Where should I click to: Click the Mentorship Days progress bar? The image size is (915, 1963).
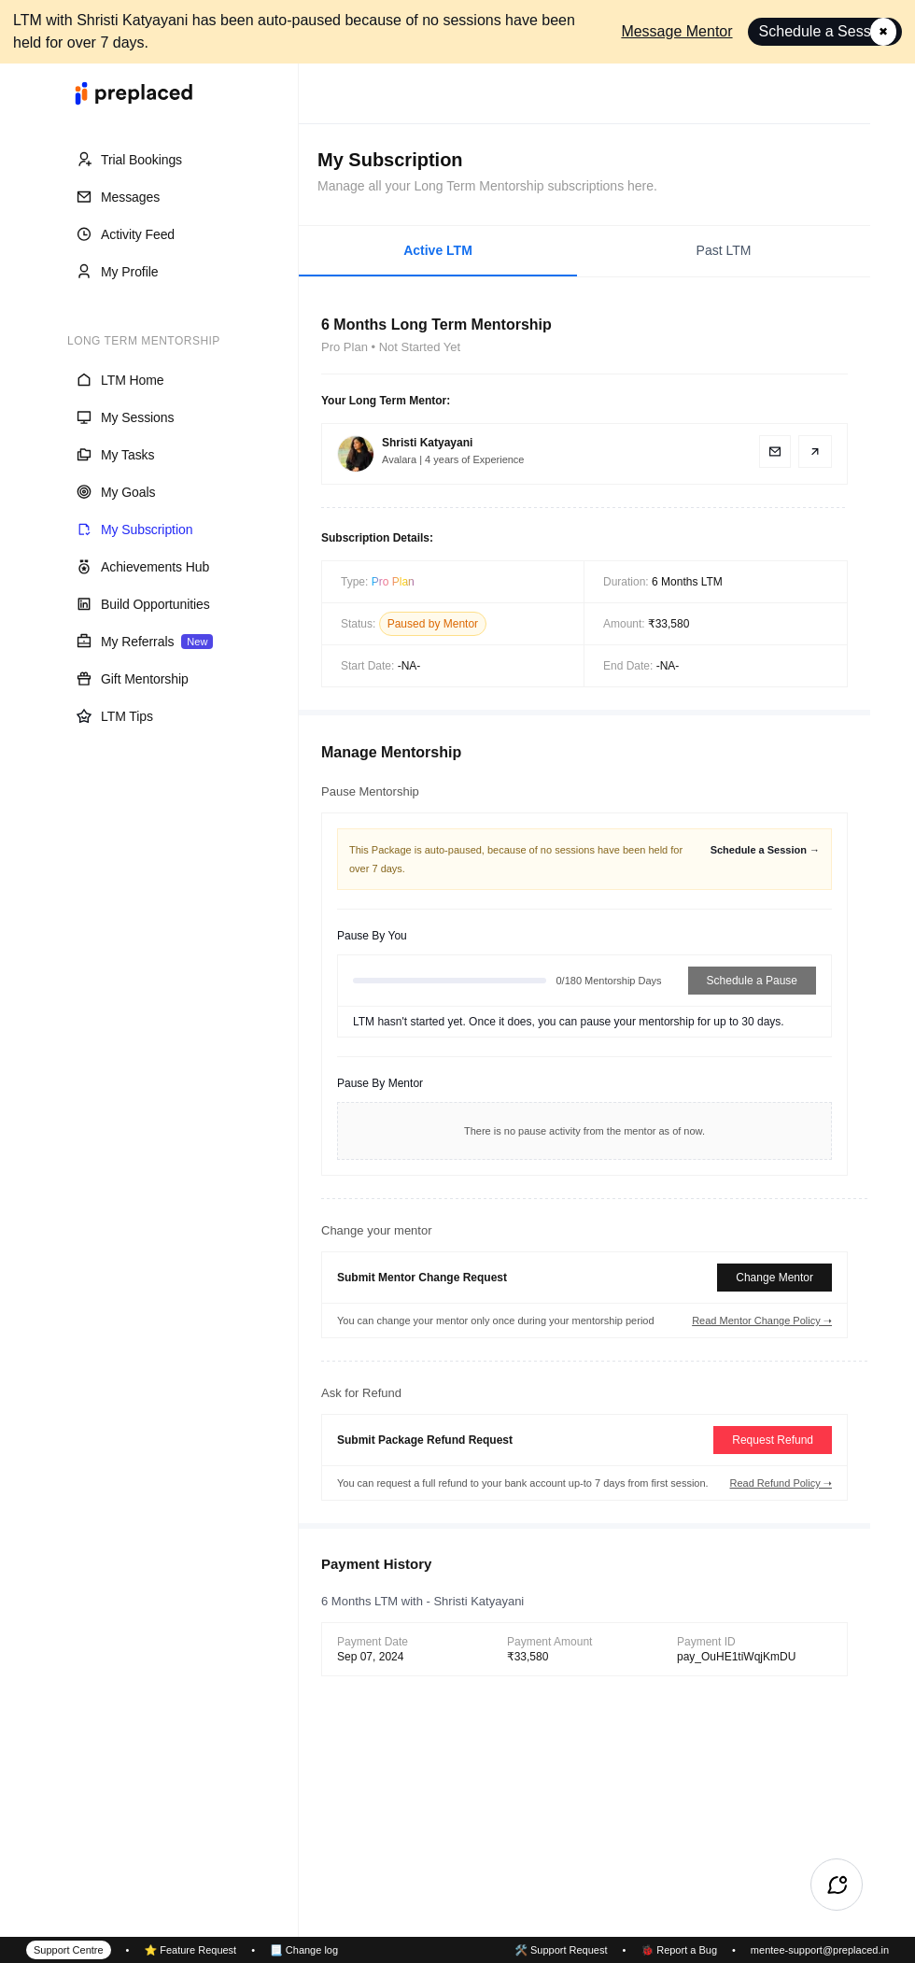click(x=449, y=981)
